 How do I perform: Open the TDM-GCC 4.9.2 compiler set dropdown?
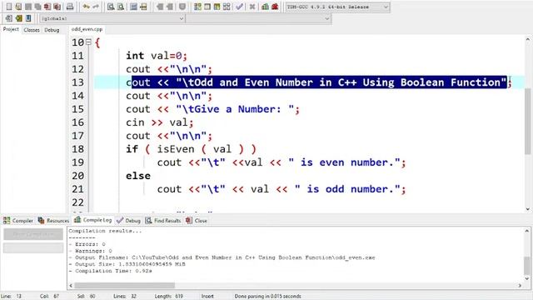337,7
